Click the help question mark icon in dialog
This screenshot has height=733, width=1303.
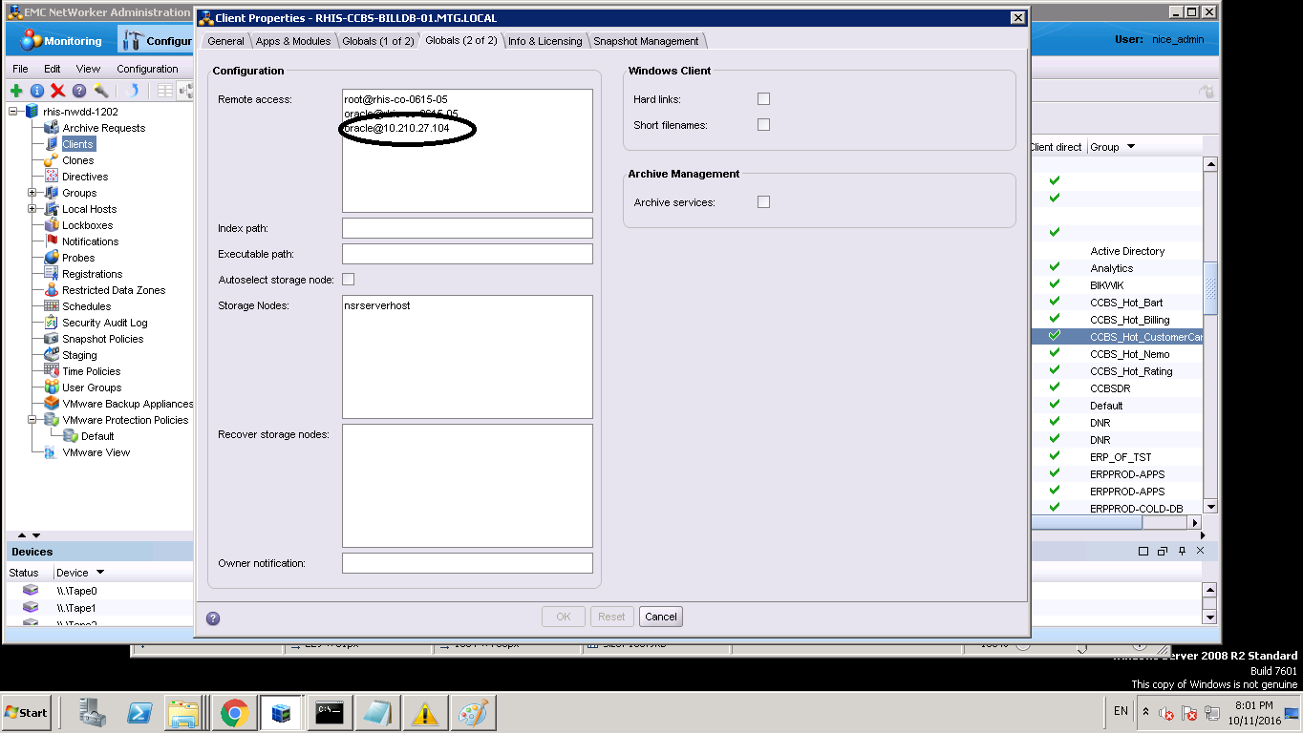coord(213,618)
